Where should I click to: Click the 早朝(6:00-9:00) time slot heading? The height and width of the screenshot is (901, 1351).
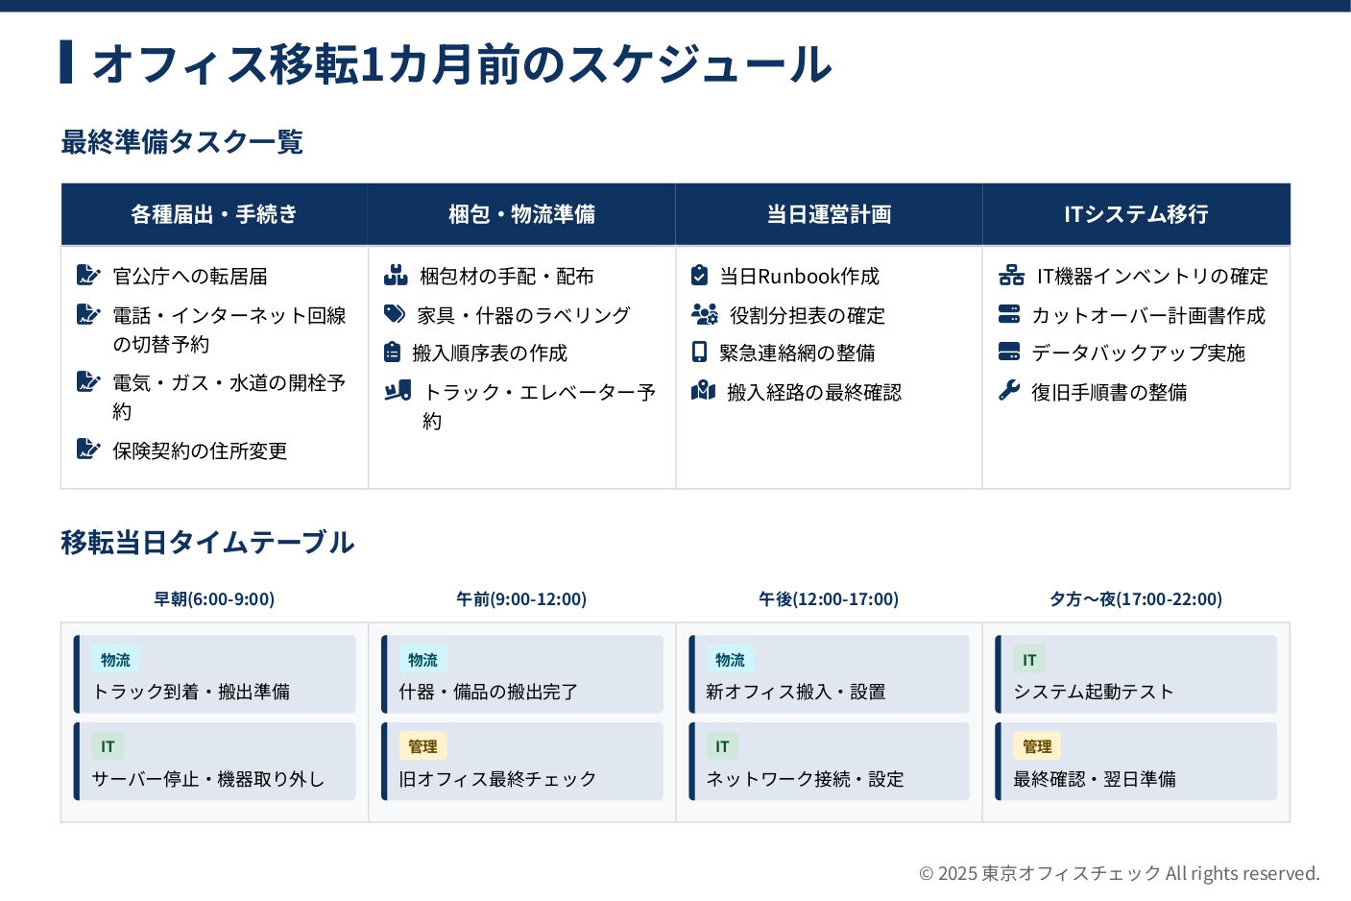click(x=214, y=599)
